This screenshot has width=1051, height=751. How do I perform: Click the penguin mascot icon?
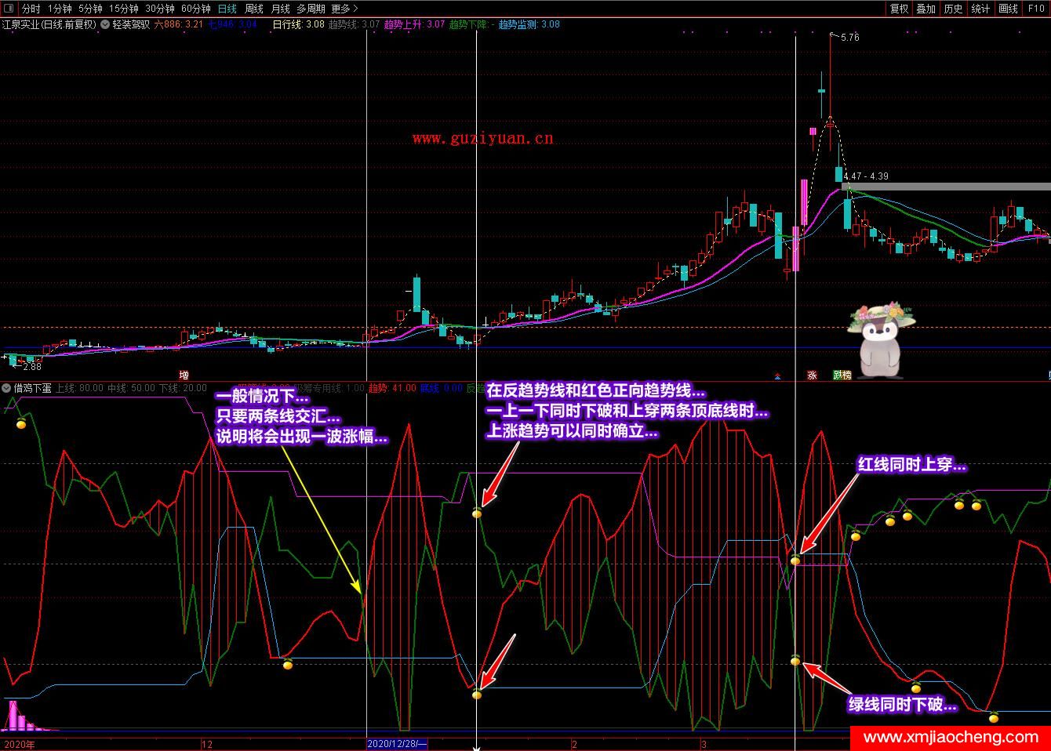click(x=881, y=337)
